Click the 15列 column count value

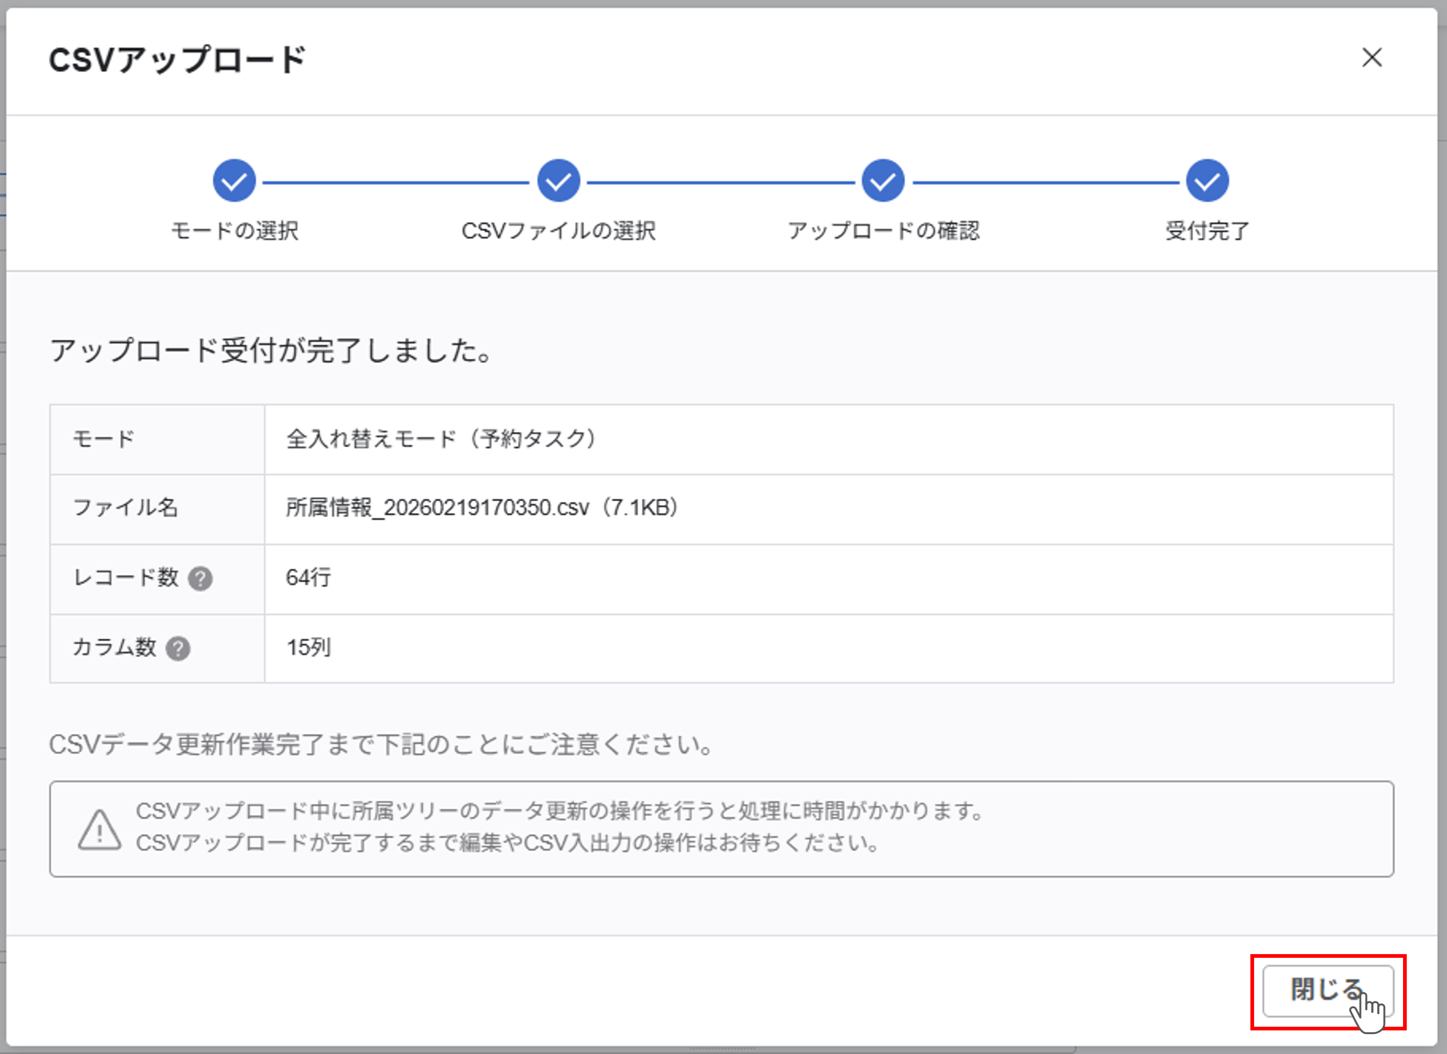point(308,648)
